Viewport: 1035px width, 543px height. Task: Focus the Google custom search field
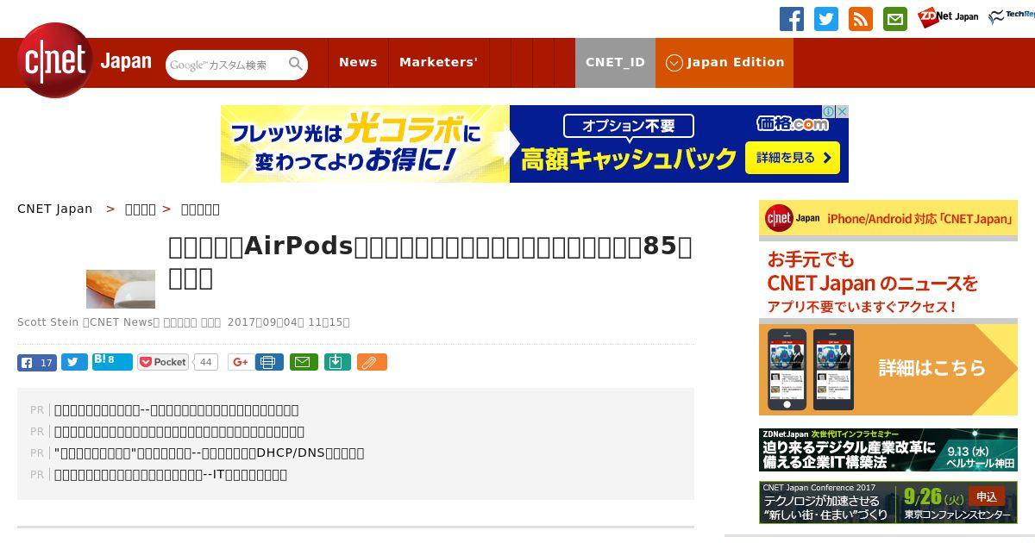click(227, 65)
